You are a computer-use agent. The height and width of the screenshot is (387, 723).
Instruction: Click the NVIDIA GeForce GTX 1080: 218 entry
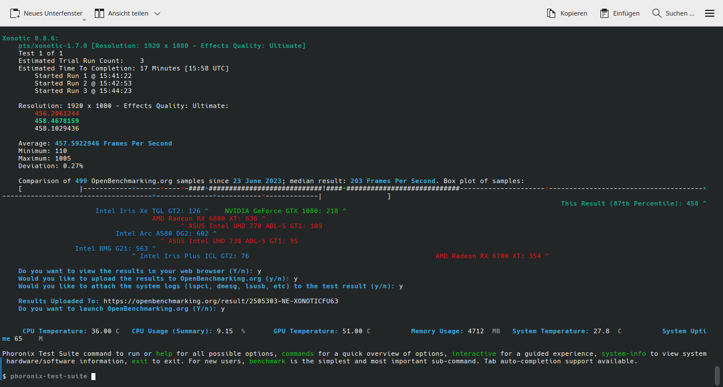(286, 211)
